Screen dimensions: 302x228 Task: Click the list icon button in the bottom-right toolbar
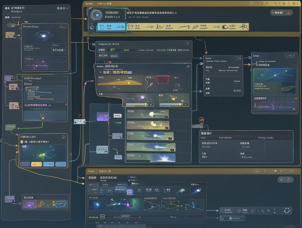tap(228, 211)
